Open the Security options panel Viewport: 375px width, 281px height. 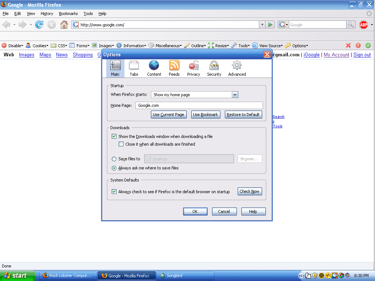pos(214,68)
